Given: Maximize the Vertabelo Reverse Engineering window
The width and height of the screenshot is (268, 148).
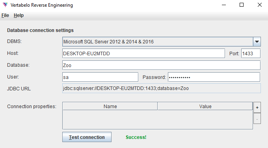Looking at the screenshot, I should tap(242, 5).
